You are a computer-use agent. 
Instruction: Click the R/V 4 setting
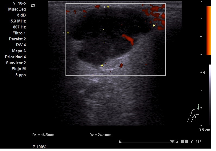21,45
